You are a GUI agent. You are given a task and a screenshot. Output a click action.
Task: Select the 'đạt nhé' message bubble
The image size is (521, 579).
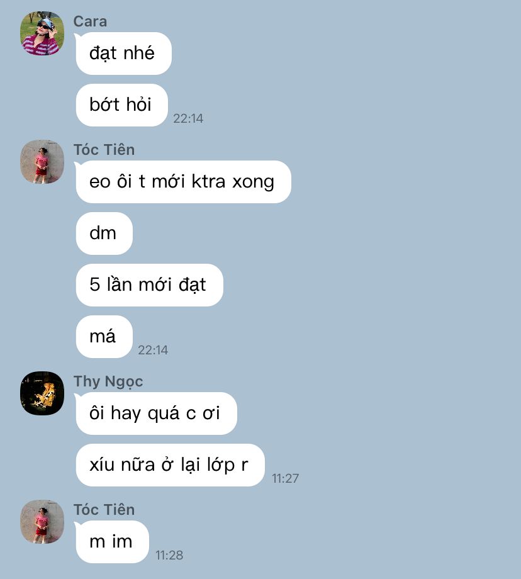124,53
